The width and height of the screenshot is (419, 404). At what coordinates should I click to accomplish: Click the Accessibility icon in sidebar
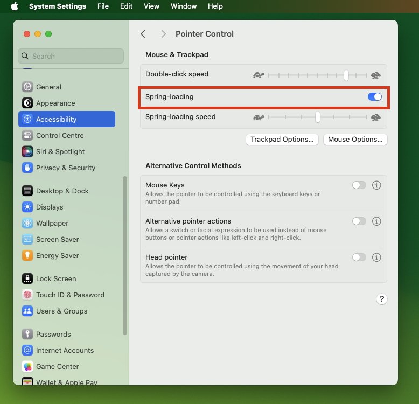[27, 119]
